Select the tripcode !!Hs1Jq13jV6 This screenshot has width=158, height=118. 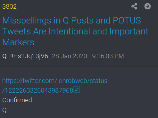coord(29,56)
